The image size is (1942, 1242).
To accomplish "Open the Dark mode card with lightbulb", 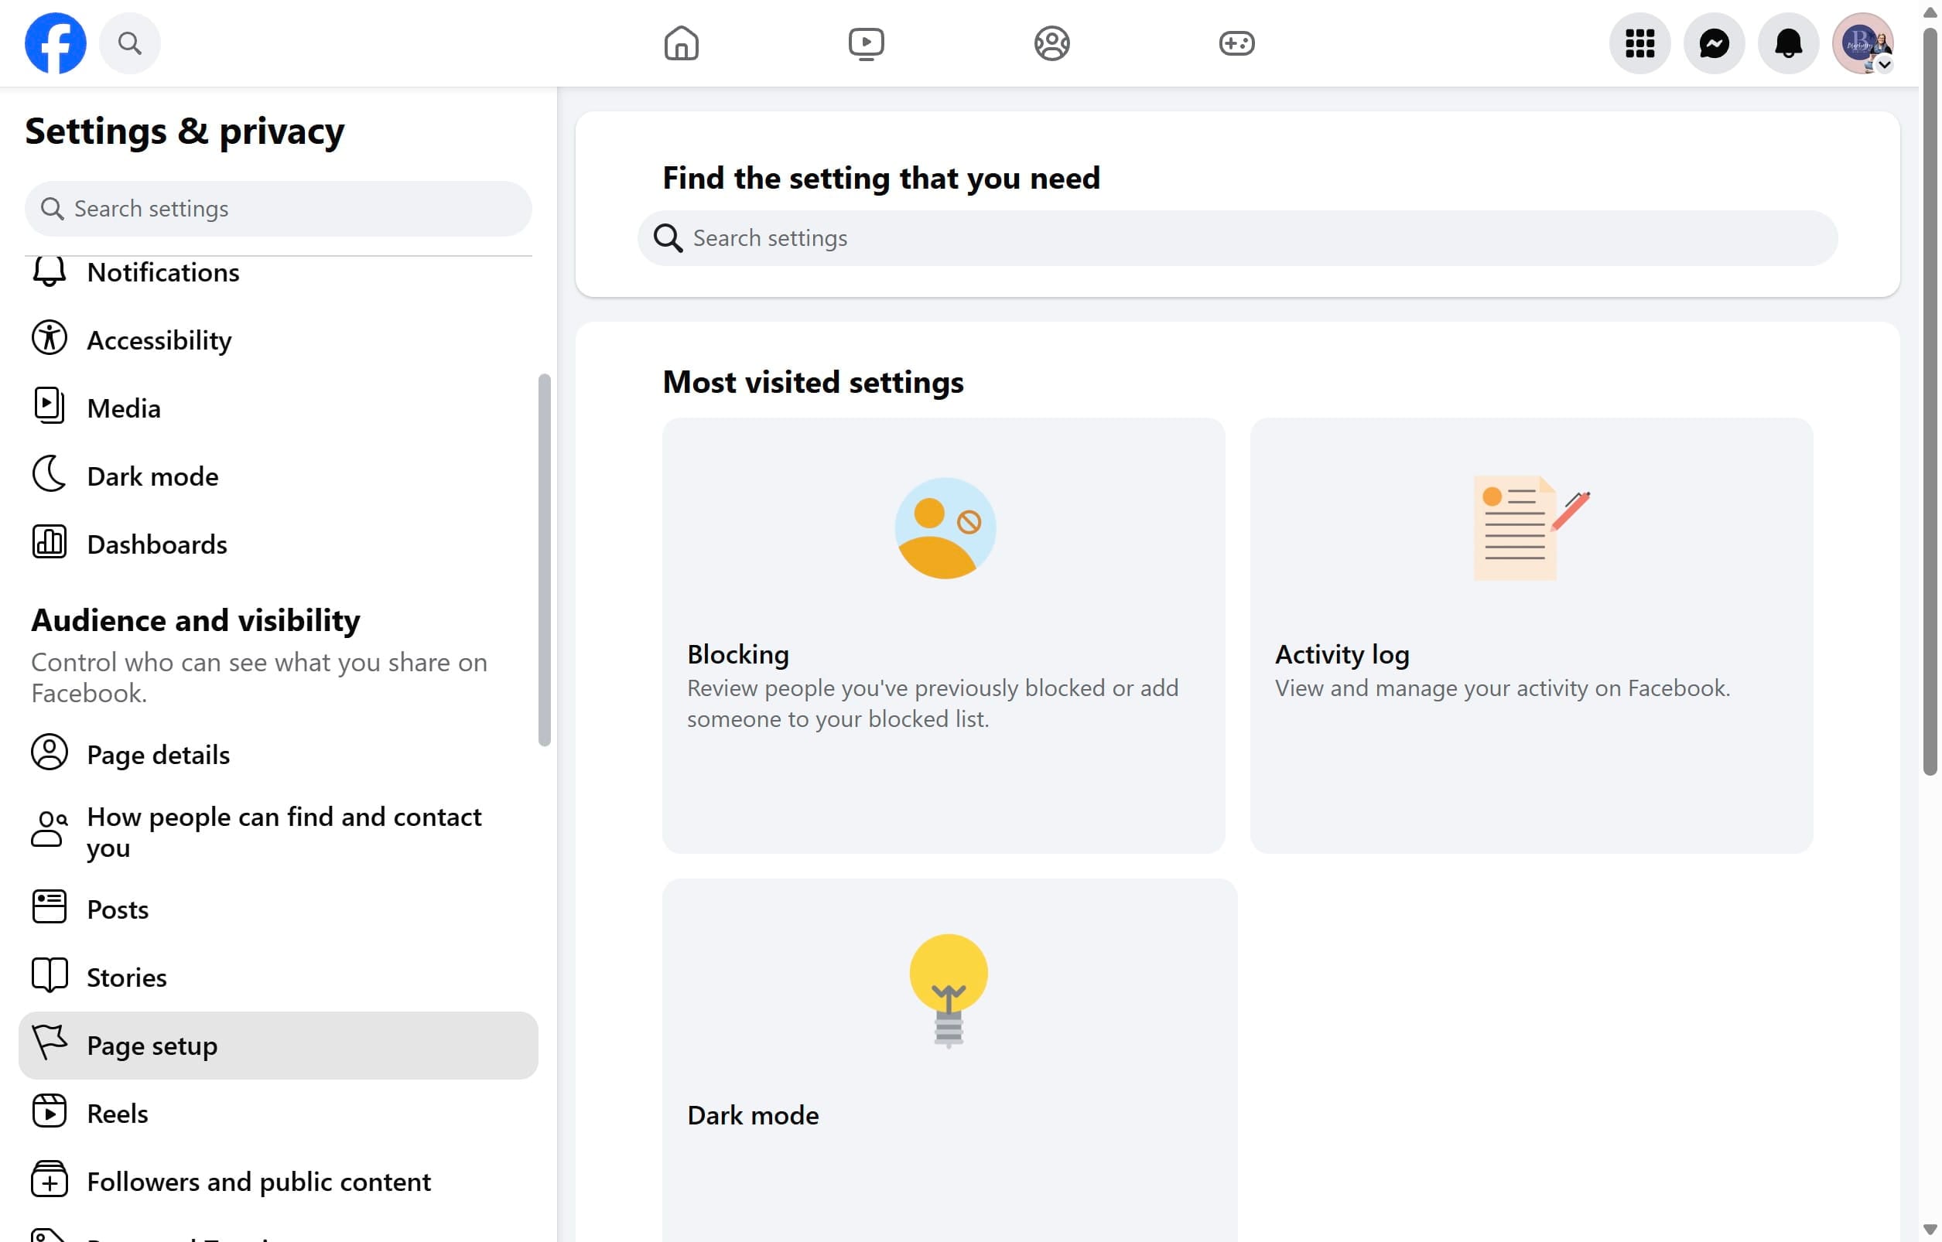I will tap(949, 1059).
